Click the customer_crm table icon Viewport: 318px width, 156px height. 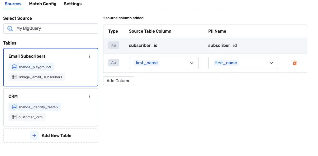pos(14,117)
